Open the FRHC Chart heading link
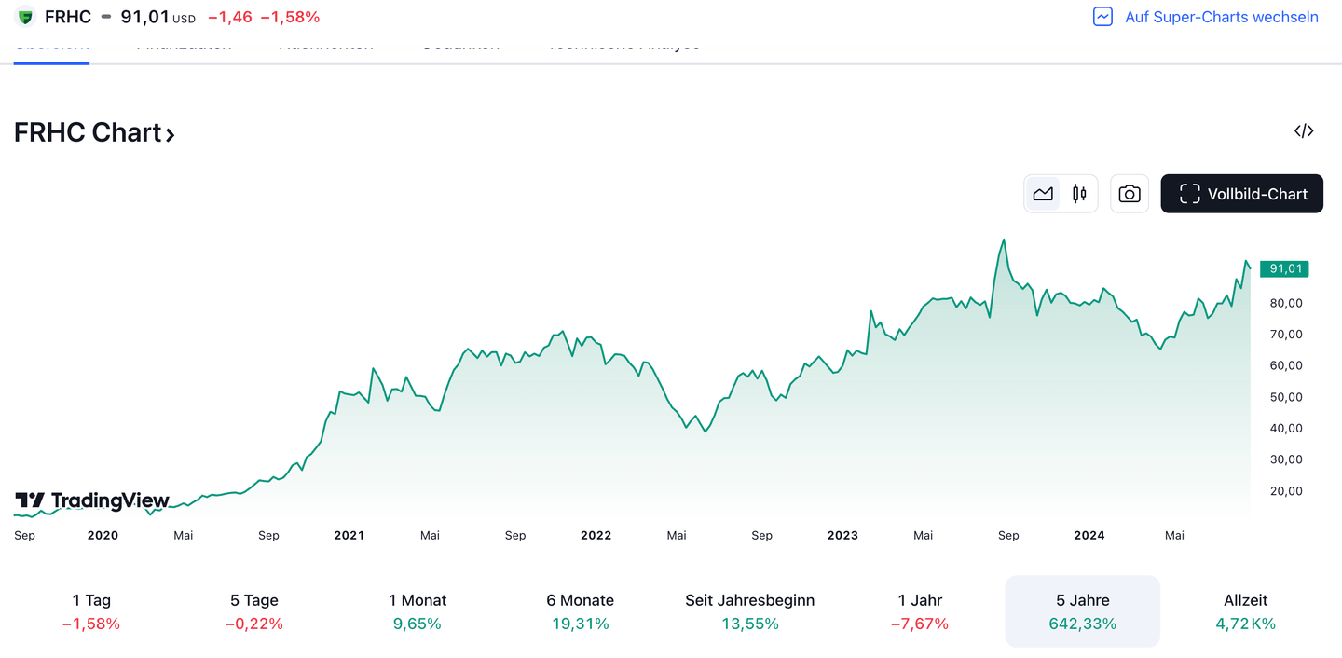Image resolution: width=1342 pixels, height=658 pixels. point(94,132)
